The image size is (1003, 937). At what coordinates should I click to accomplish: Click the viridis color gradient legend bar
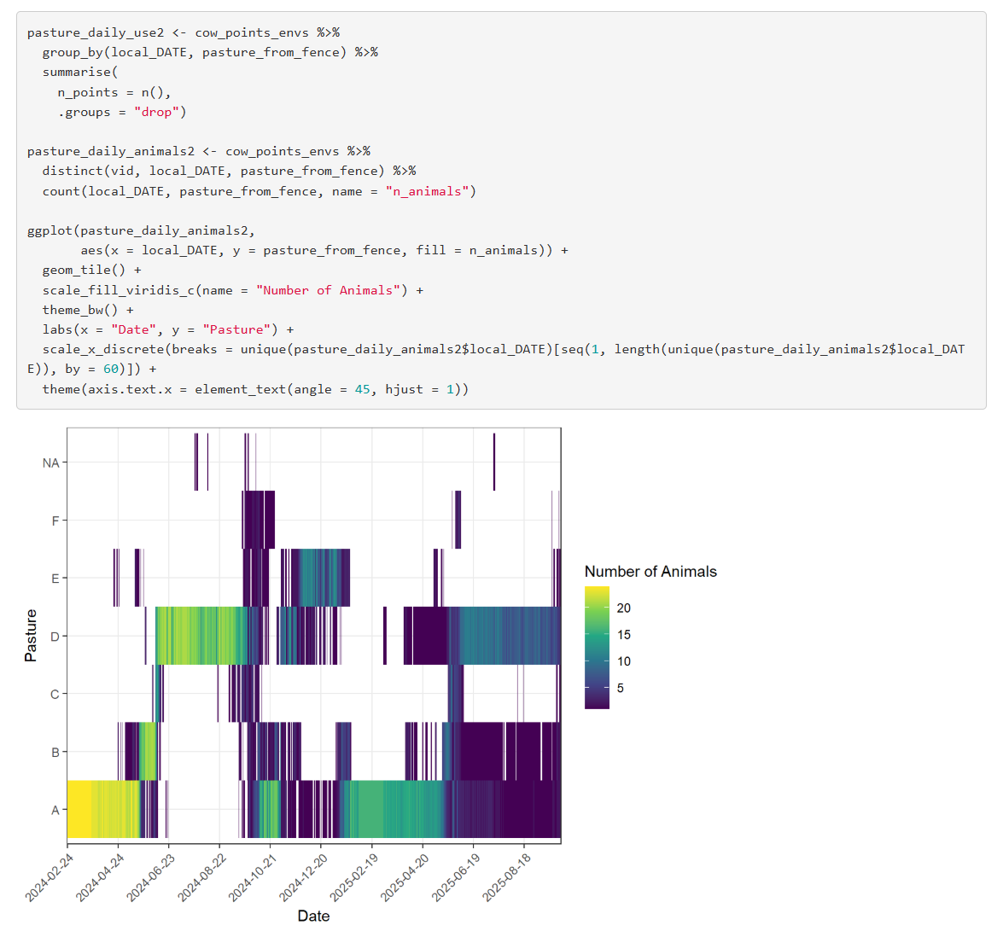click(x=597, y=647)
